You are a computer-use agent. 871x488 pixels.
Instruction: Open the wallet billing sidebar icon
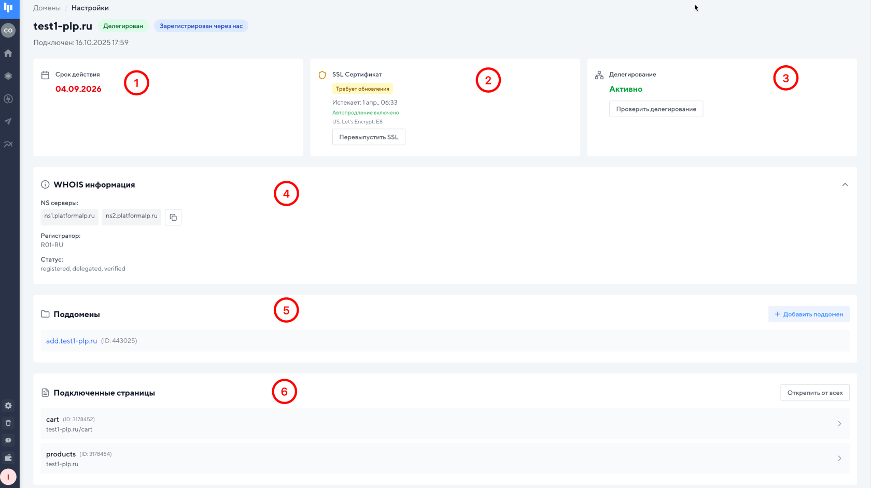click(x=8, y=457)
